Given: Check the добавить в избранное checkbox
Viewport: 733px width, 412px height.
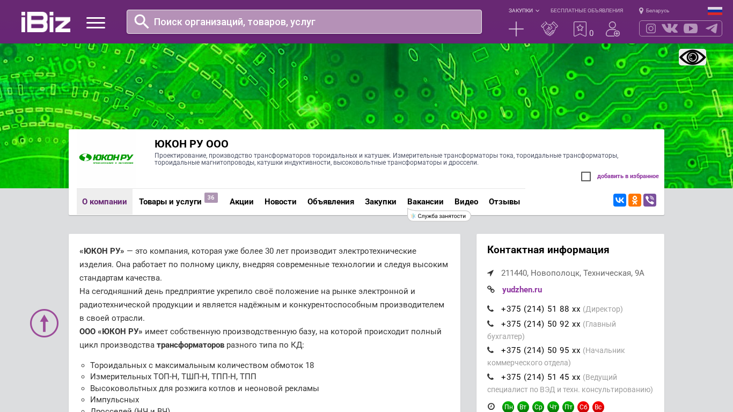Looking at the screenshot, I should point(586,176).
